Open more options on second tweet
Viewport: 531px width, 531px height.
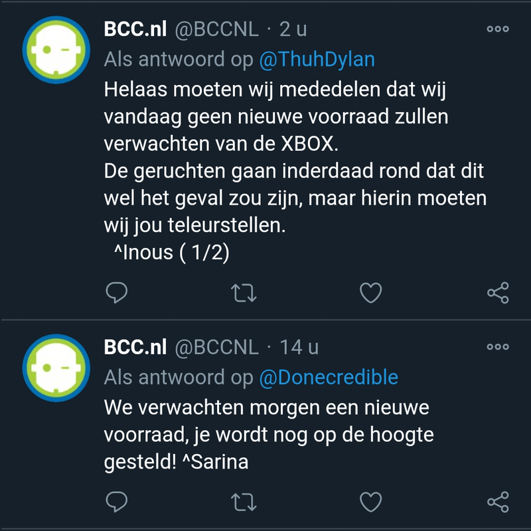tap(498, 346)
